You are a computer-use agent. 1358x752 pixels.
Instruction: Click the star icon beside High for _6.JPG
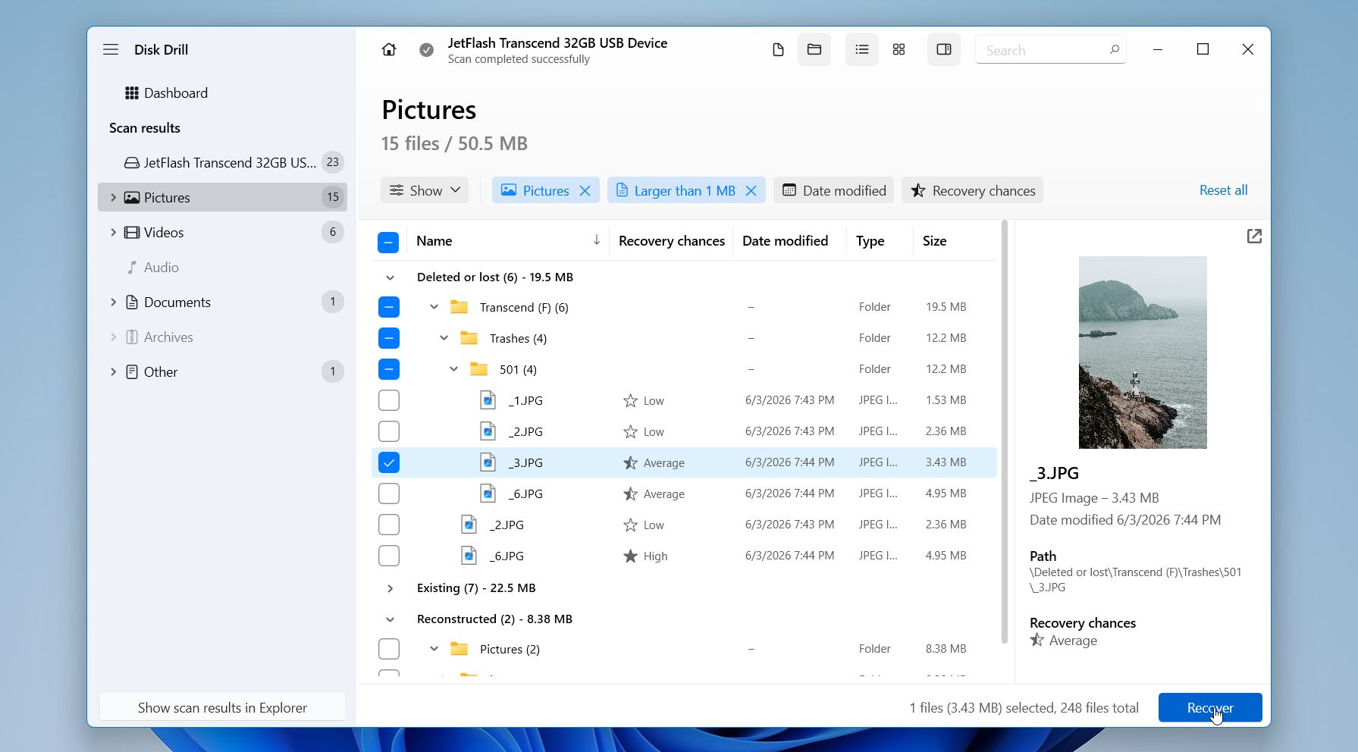[630, 556]
